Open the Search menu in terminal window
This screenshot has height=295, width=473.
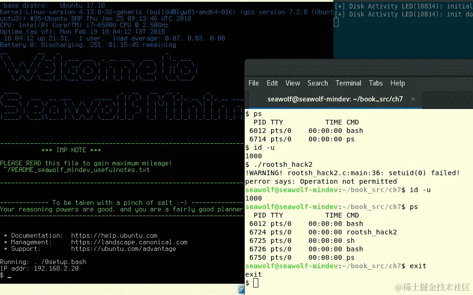[318, 83]
